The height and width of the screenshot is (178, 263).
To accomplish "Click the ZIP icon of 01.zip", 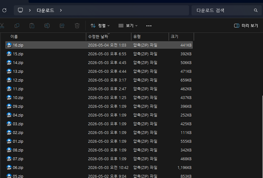I will 9,141.
